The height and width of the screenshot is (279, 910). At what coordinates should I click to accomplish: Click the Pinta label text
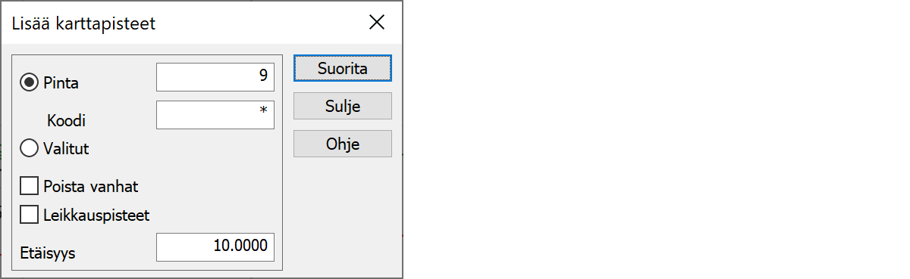click(61, 83)
